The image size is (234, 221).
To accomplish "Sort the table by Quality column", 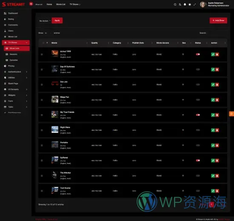I will click(x=94, y=43).
